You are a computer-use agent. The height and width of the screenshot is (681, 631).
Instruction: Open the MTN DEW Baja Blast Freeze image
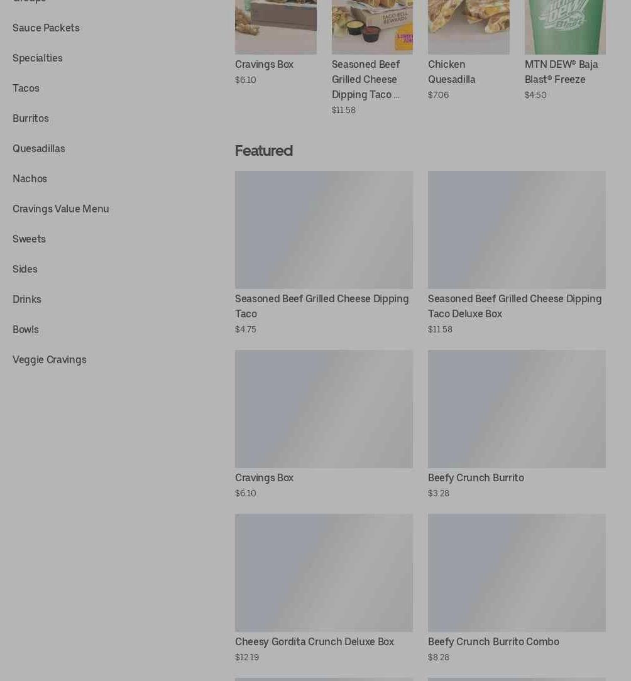point(565,27)
